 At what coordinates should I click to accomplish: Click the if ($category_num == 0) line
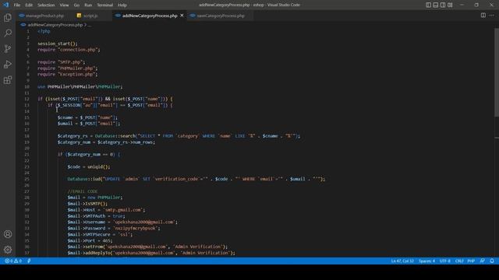tap(89, 154)
